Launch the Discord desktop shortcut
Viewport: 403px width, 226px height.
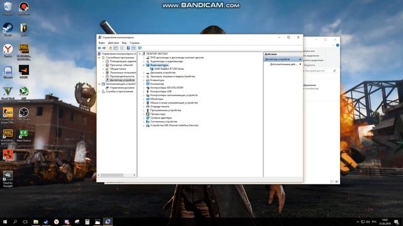8,72
